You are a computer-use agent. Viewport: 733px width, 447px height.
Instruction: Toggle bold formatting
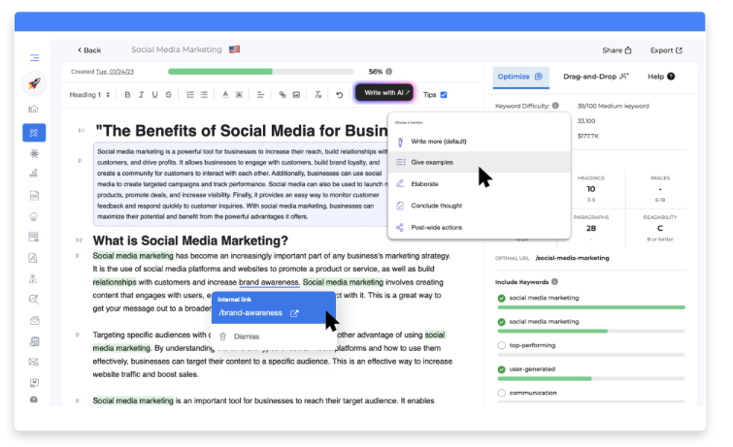click(x=127, y=95)
